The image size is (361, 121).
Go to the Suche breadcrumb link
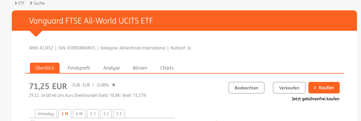click(39, 3)
